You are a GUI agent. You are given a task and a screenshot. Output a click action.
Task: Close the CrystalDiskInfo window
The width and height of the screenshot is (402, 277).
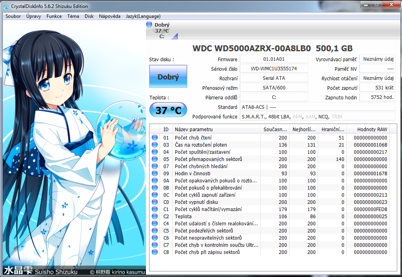pyautogui.click(x=392, y=5)
